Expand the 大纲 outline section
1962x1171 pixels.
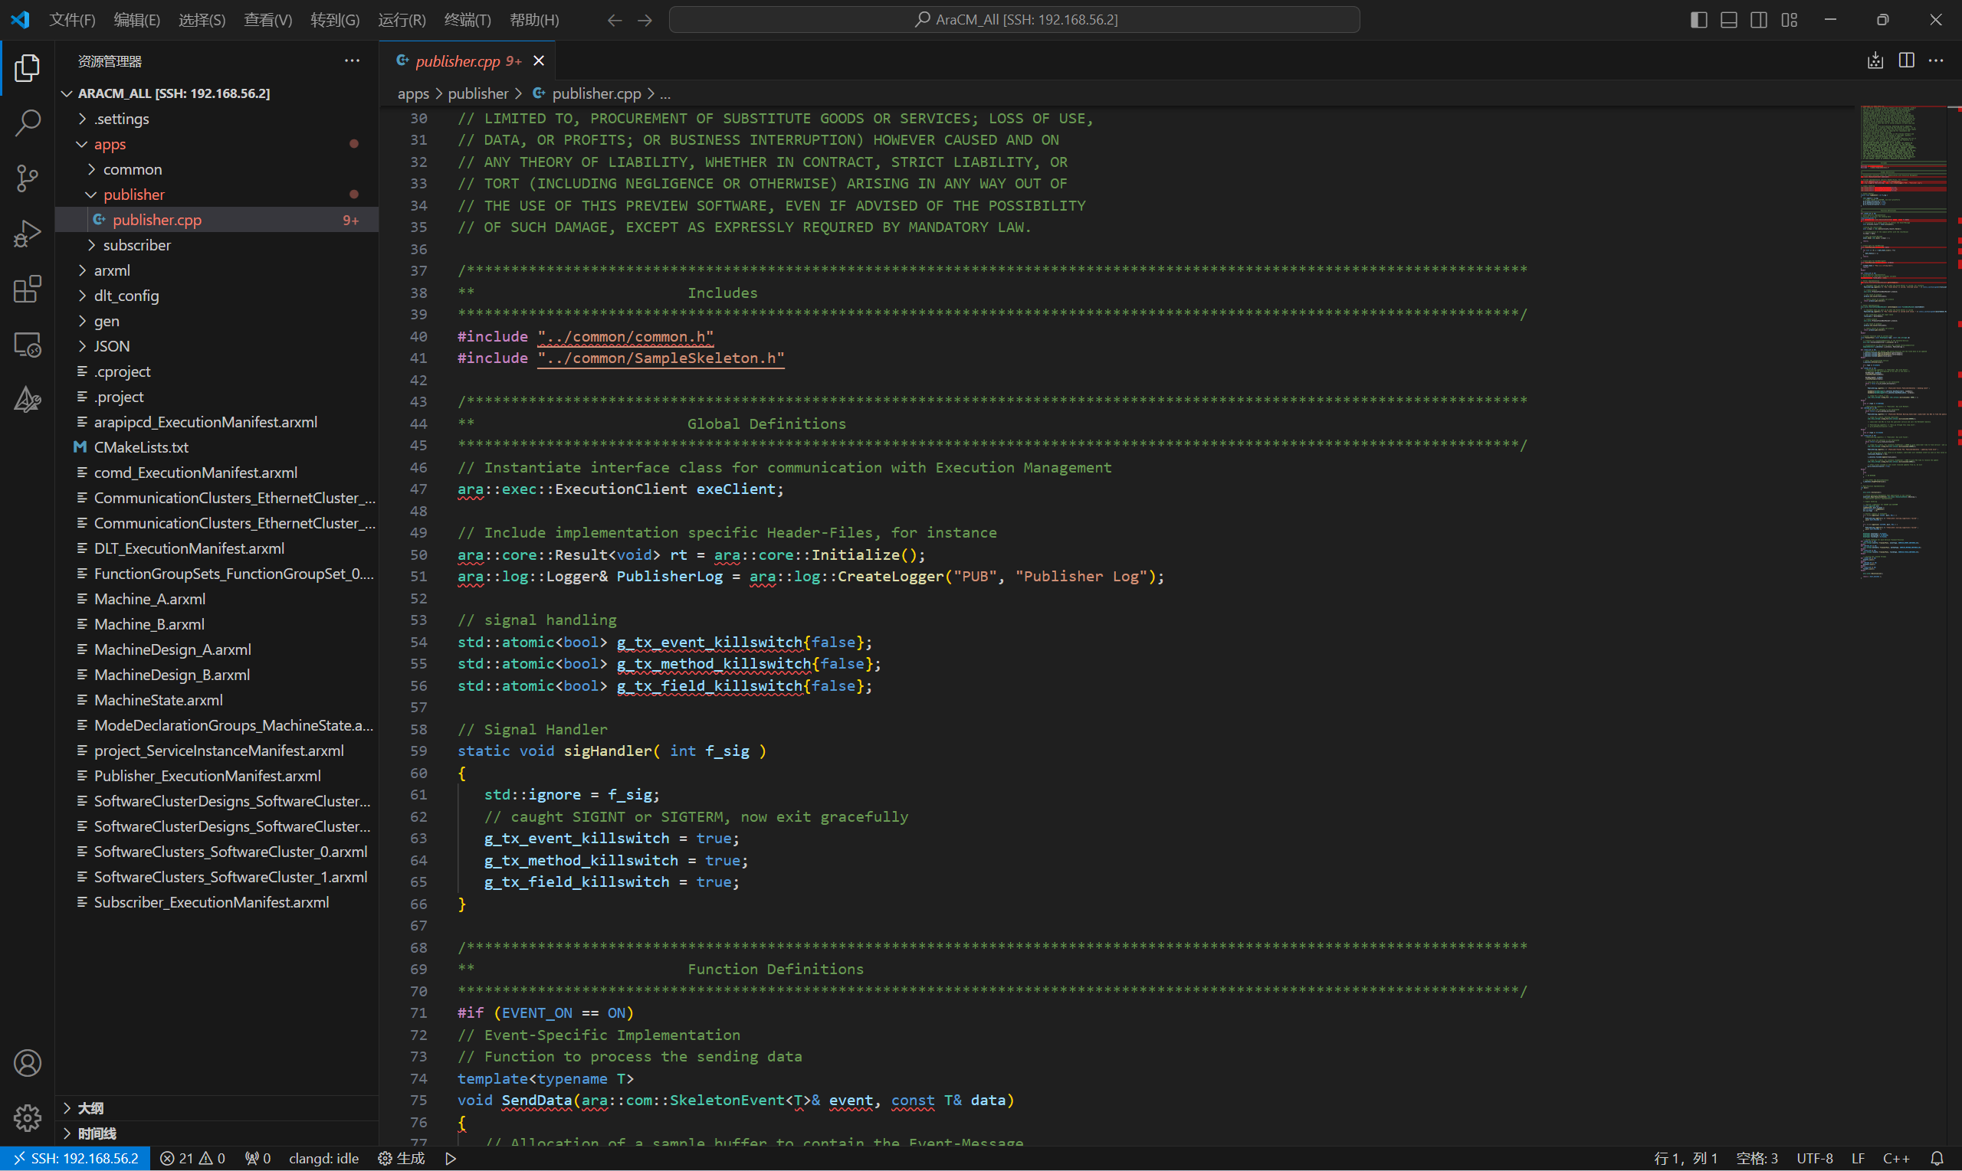click(90, 1108)
